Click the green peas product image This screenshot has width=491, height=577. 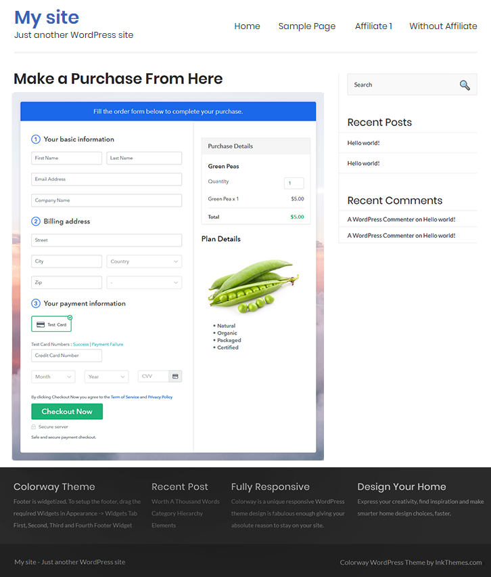253,286
